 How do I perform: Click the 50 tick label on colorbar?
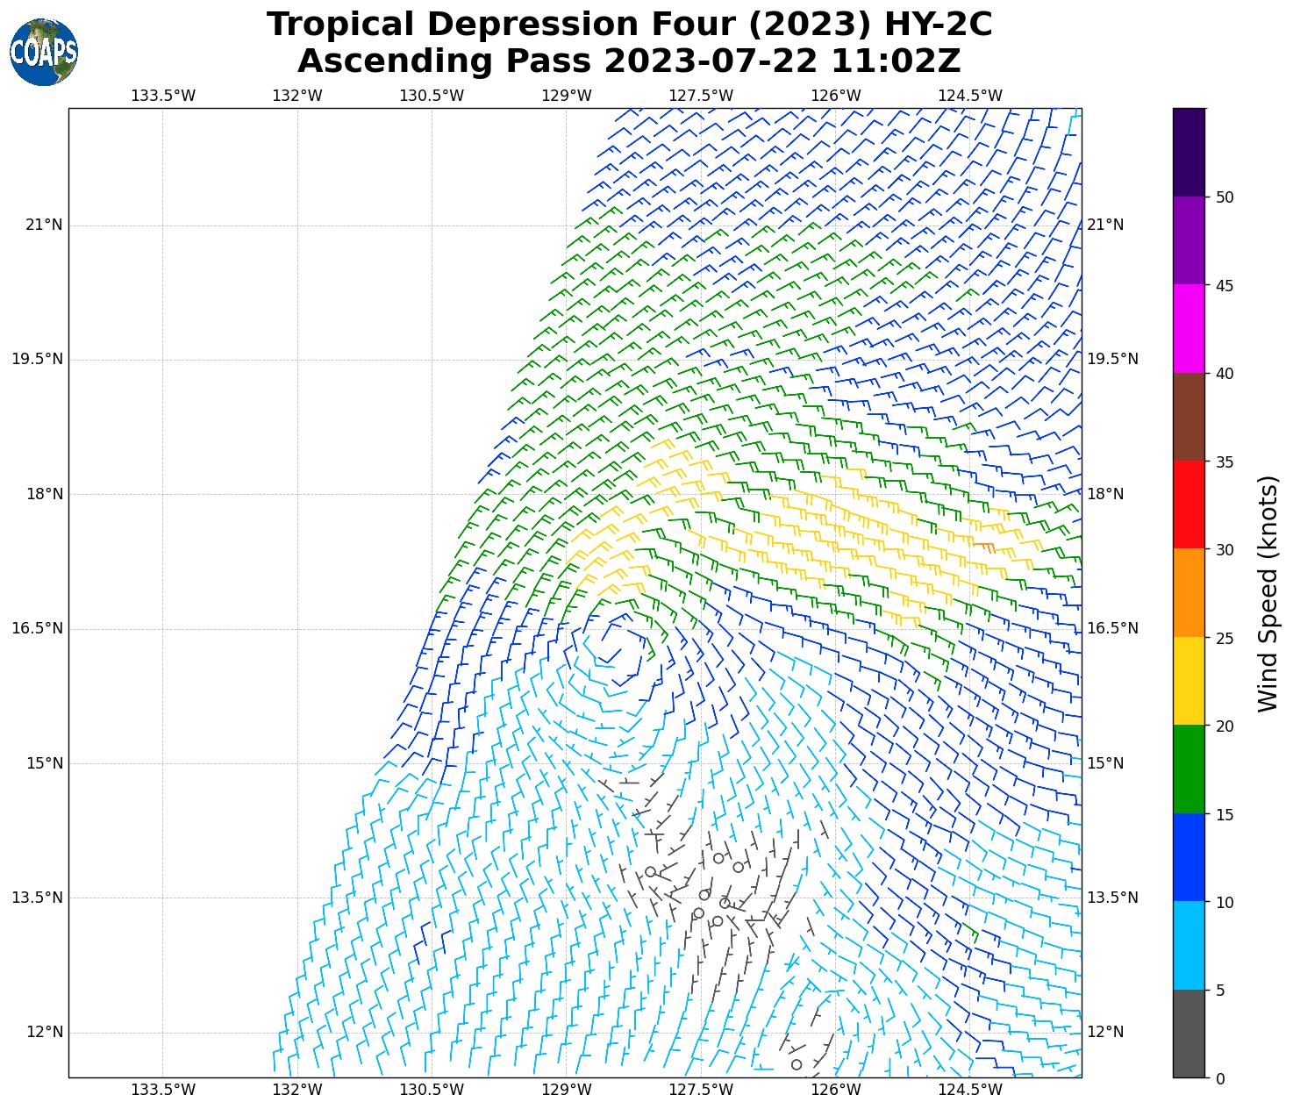[x=1225, y=197]
